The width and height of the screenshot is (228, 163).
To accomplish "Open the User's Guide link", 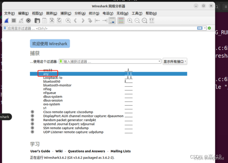I will (x=40, y=151).
